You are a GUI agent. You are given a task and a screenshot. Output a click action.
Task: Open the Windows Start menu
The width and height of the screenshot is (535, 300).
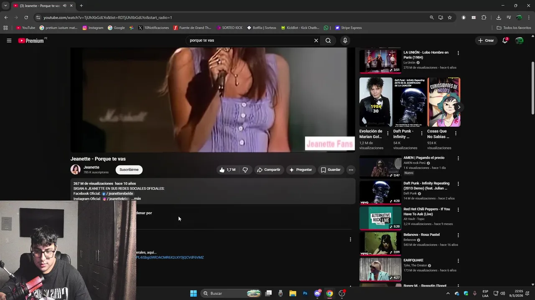(194, 293)
